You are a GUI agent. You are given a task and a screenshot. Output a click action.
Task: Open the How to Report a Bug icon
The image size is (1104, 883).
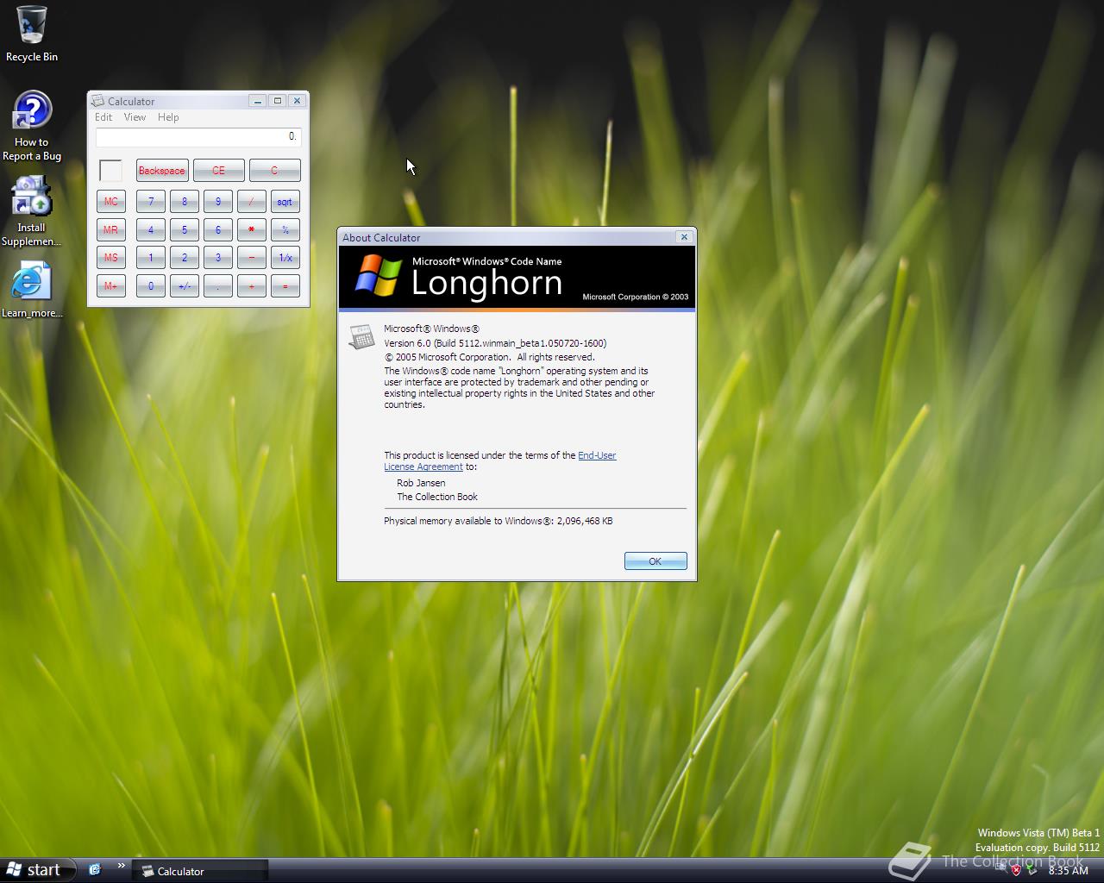[32, 126]
